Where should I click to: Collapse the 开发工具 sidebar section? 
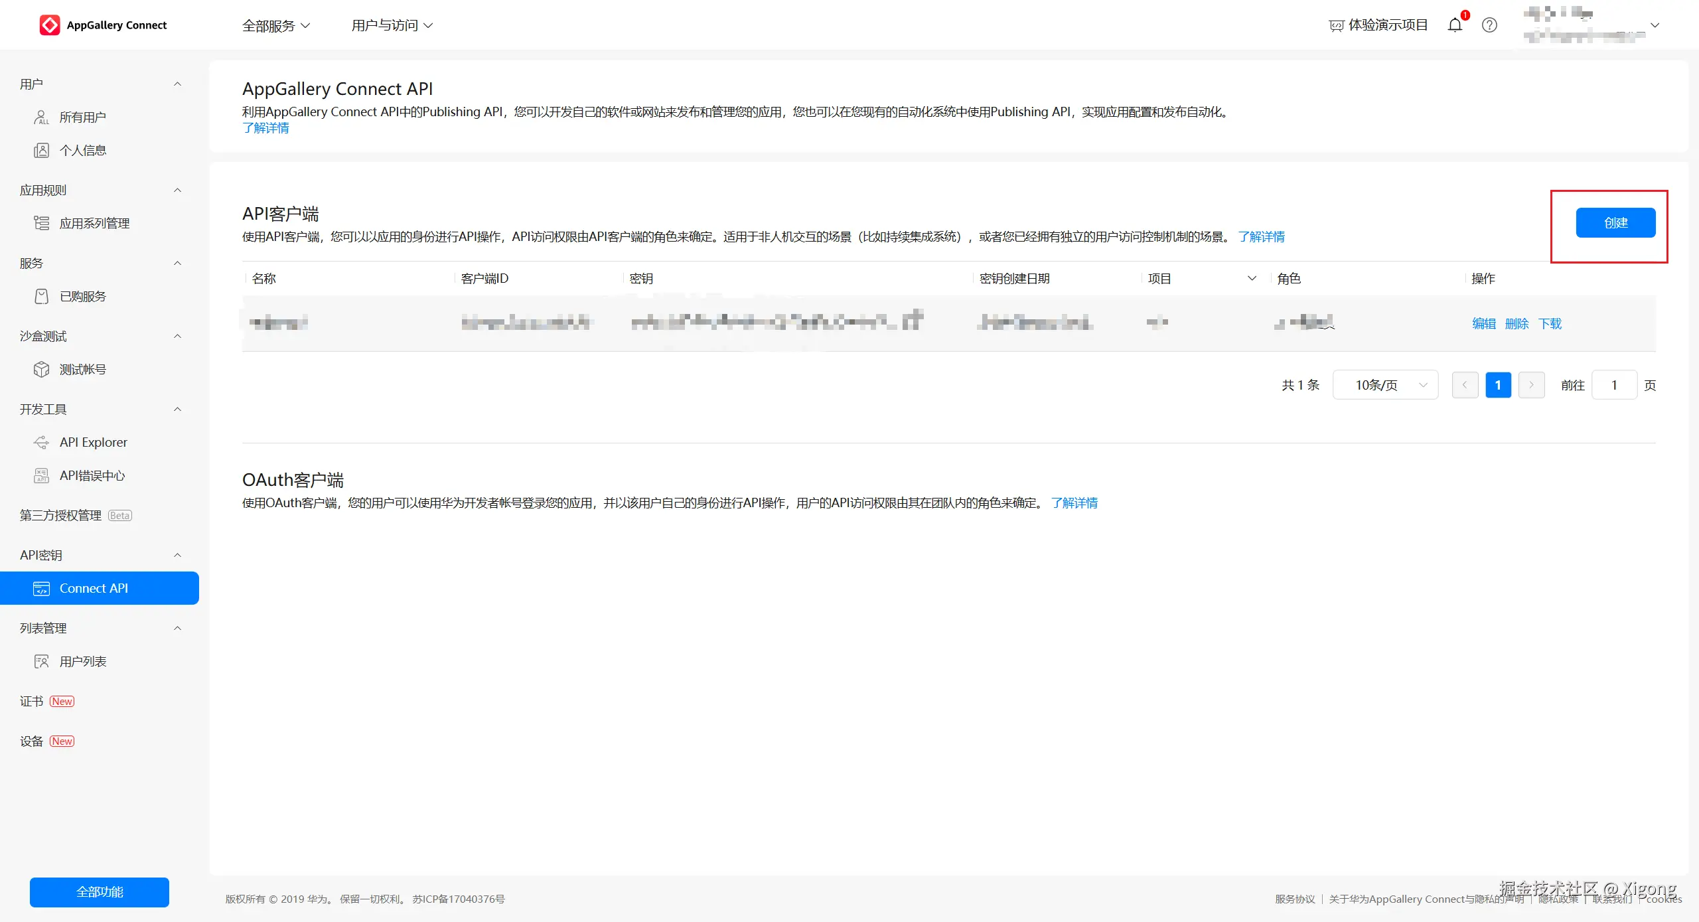pos(177,409)
